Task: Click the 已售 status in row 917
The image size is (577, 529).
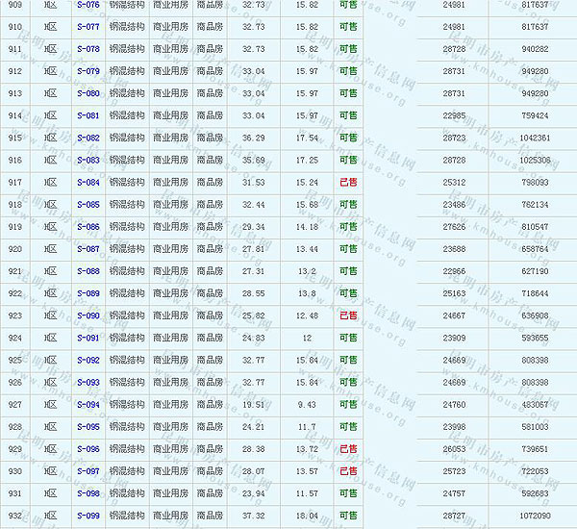Action: [348, 182]
